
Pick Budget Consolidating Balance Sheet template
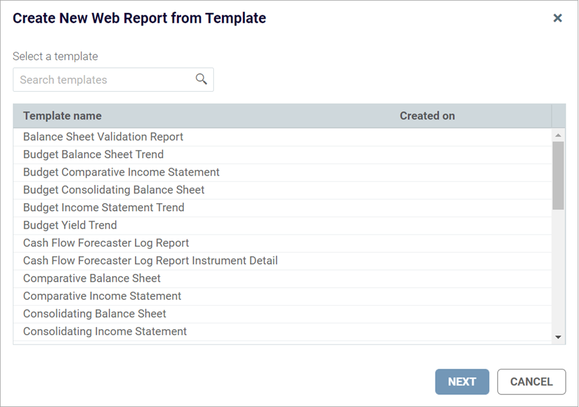[114, 190]
